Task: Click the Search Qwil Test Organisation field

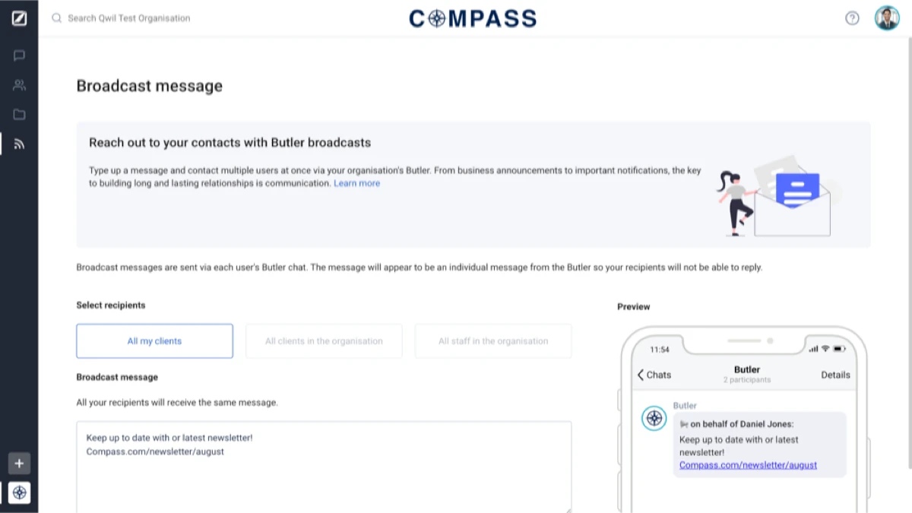Action: (129, 18)
